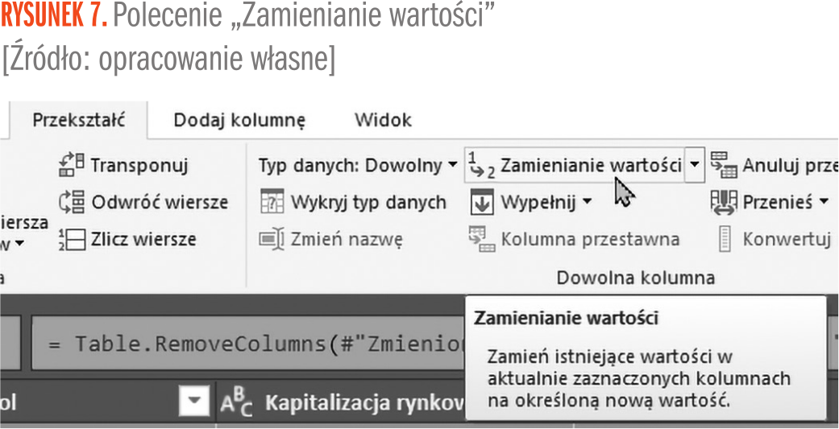The width and height of the screenshot is (839, 429).
Task: Click the Konwertuj list icon
Action: coord(725,239)
